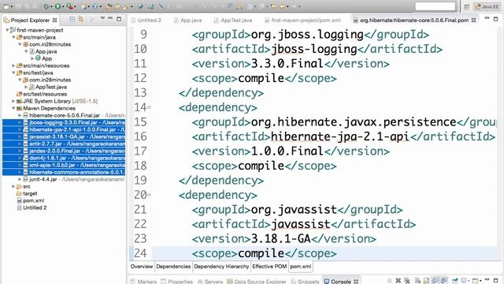Open Project Explorer view menu triangle

(102, 18)
